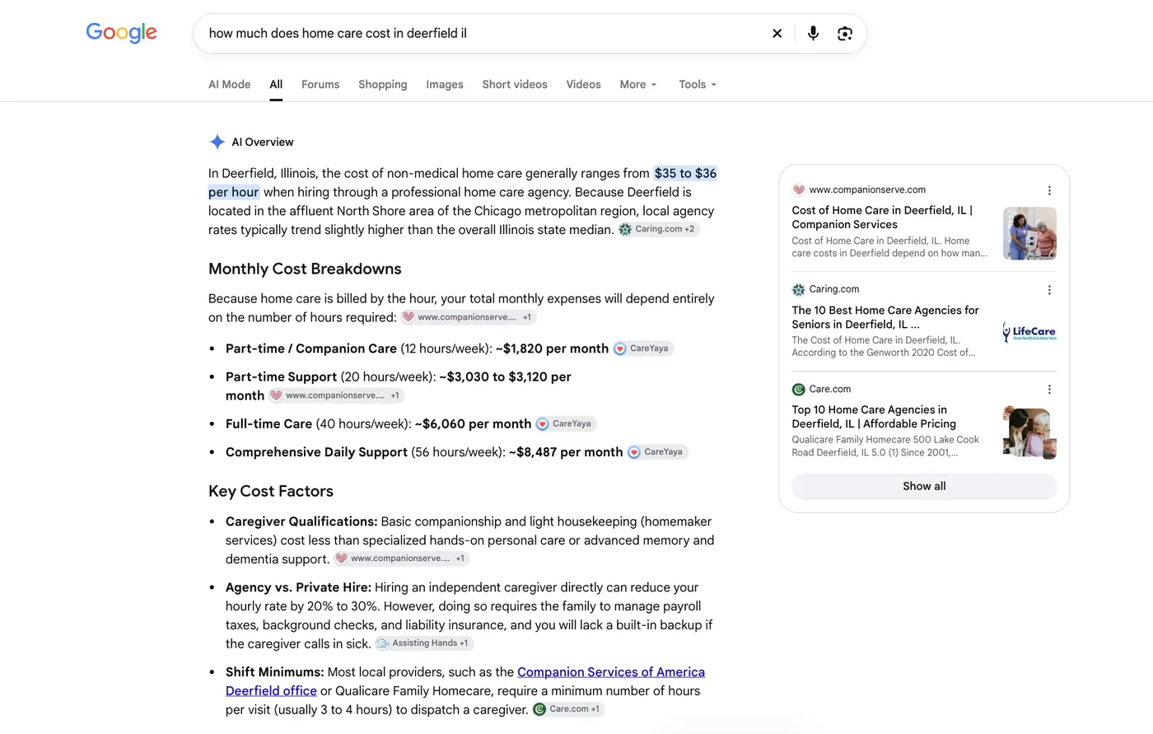Click the Care.com result photo thumbnail
The image size is (1153, 734).
point(1029,432)
